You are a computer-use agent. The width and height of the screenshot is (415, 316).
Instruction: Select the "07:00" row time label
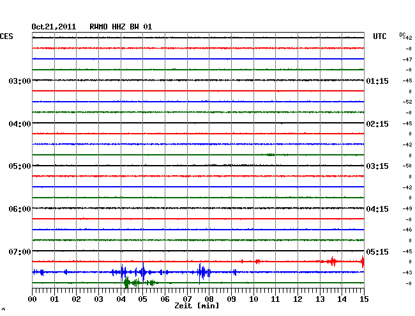pyautogui.click(x=20, y=251)
